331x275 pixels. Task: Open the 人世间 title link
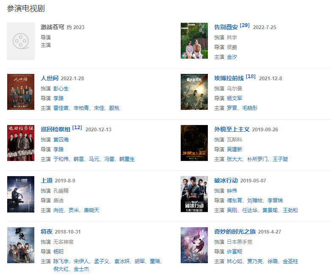(50, 79)
